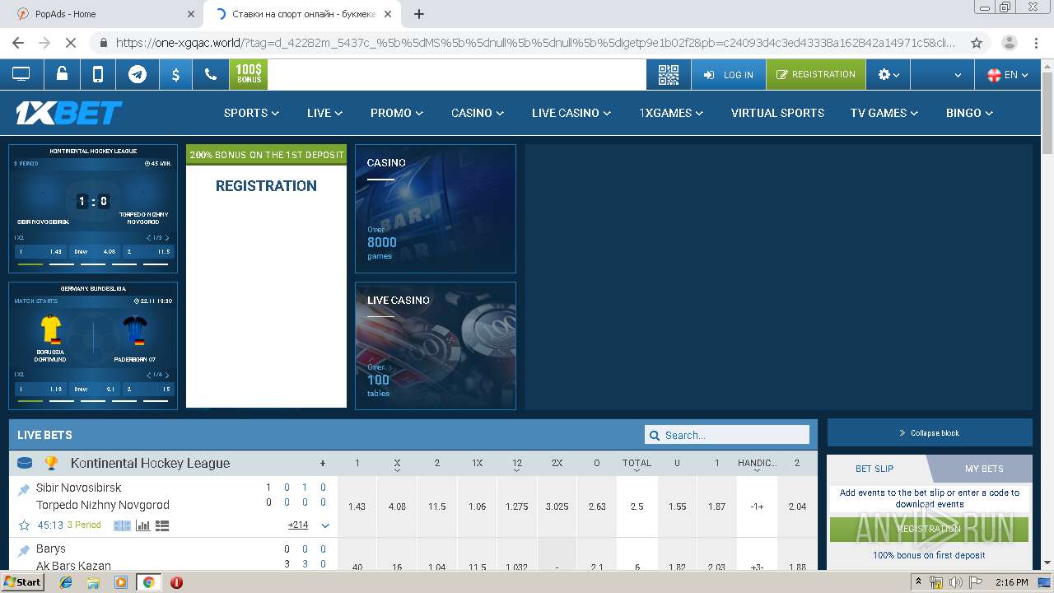This screenshot has height=593, width=1054.
Task: Expand the SPORTS menu
Action: [251, 113]
